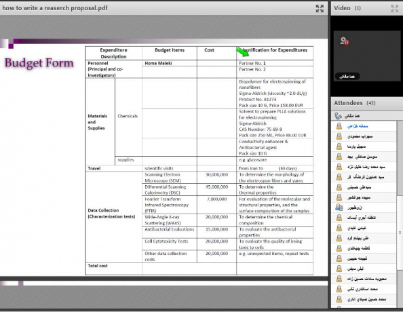Click the presenter name label on the video feed
This screenshot has width=403, height=312.
coord(347,77)
